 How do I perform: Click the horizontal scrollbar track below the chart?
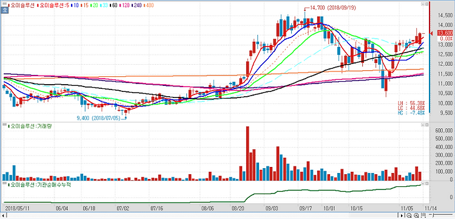point(202,215)
